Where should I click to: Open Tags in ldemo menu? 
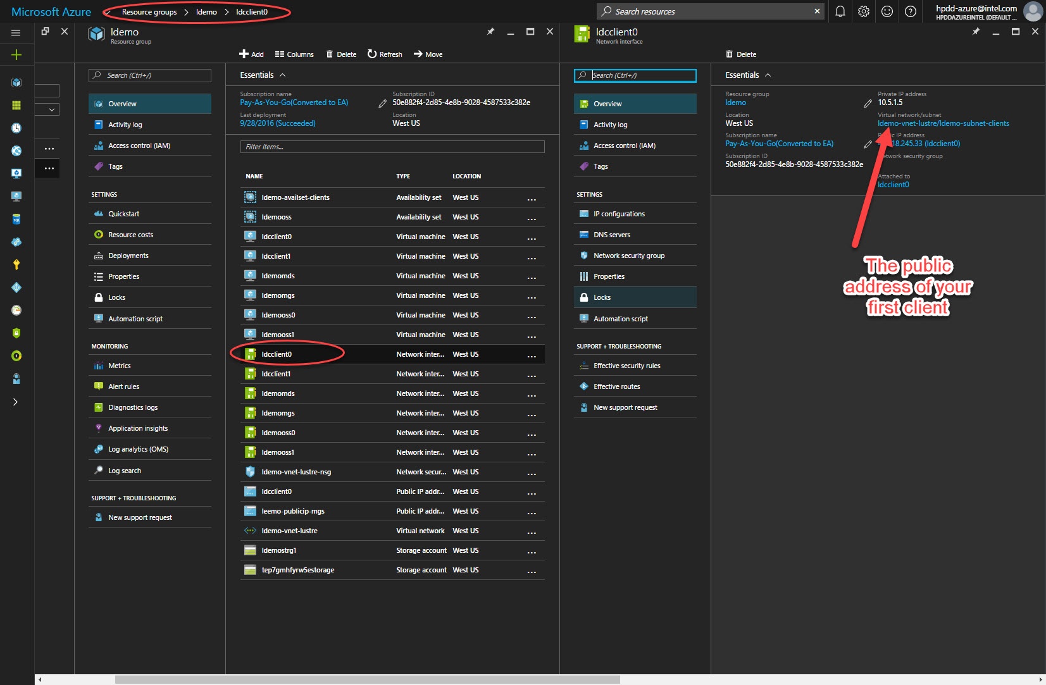[150, 166]
